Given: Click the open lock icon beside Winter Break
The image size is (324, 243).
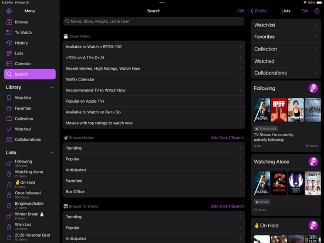Looking at the screenshot, I should coord(9,216).
